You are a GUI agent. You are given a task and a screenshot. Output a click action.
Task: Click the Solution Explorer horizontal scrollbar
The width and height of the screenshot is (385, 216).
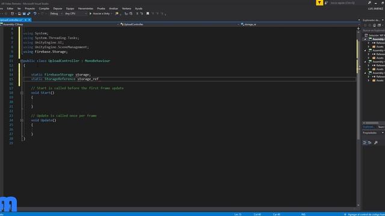(x=372, y=123)
